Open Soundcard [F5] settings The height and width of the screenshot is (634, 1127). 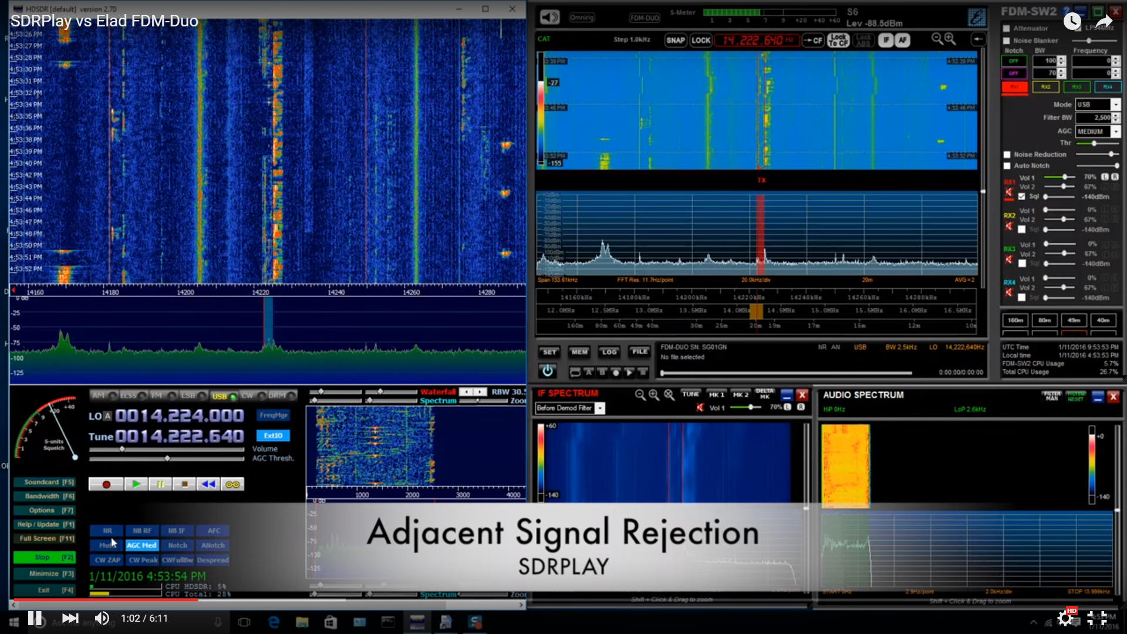[x=45, y=483]
